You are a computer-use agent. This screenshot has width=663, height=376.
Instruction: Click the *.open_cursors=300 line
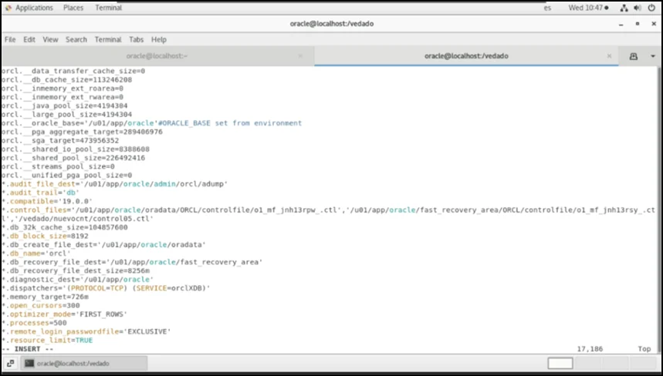tap(41, 306)
